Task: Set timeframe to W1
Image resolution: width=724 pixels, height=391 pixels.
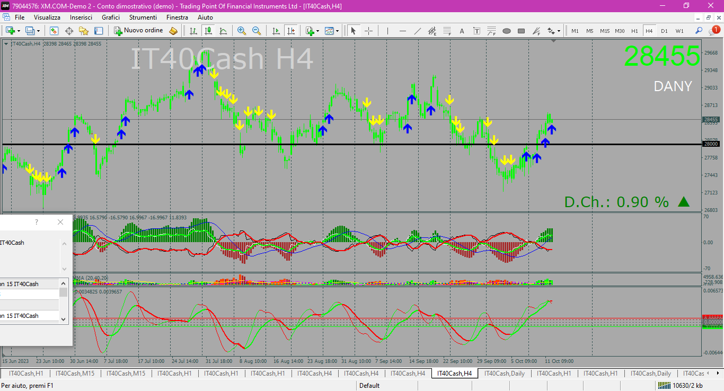Action: (x=679, y=31)
